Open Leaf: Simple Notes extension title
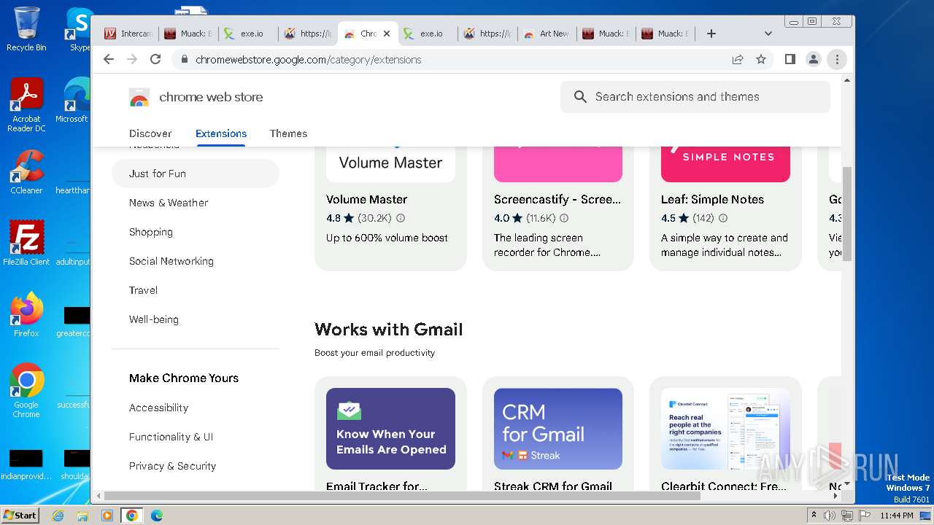This screenshot has width=934, height=525. click(x=712, y=199)
